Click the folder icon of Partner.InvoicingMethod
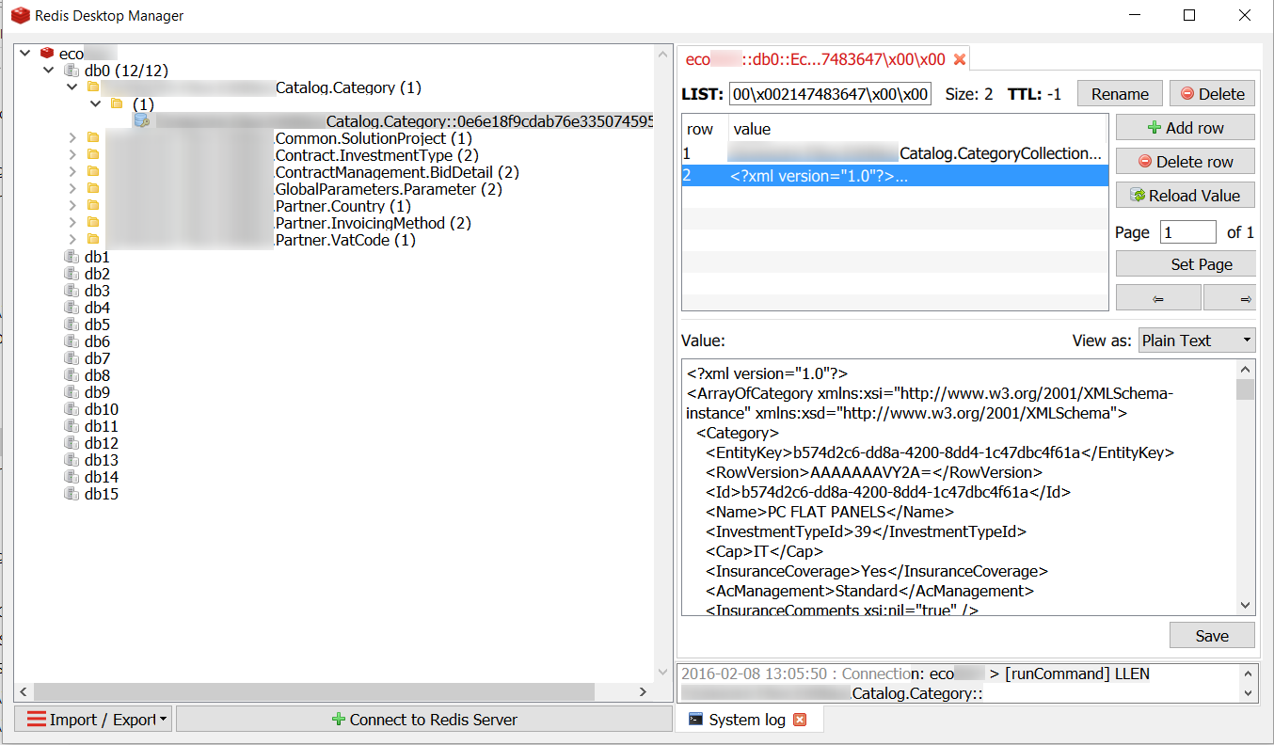Image resolution: width=1274 pixels, height=745 pixels. (x=93, y=223)
